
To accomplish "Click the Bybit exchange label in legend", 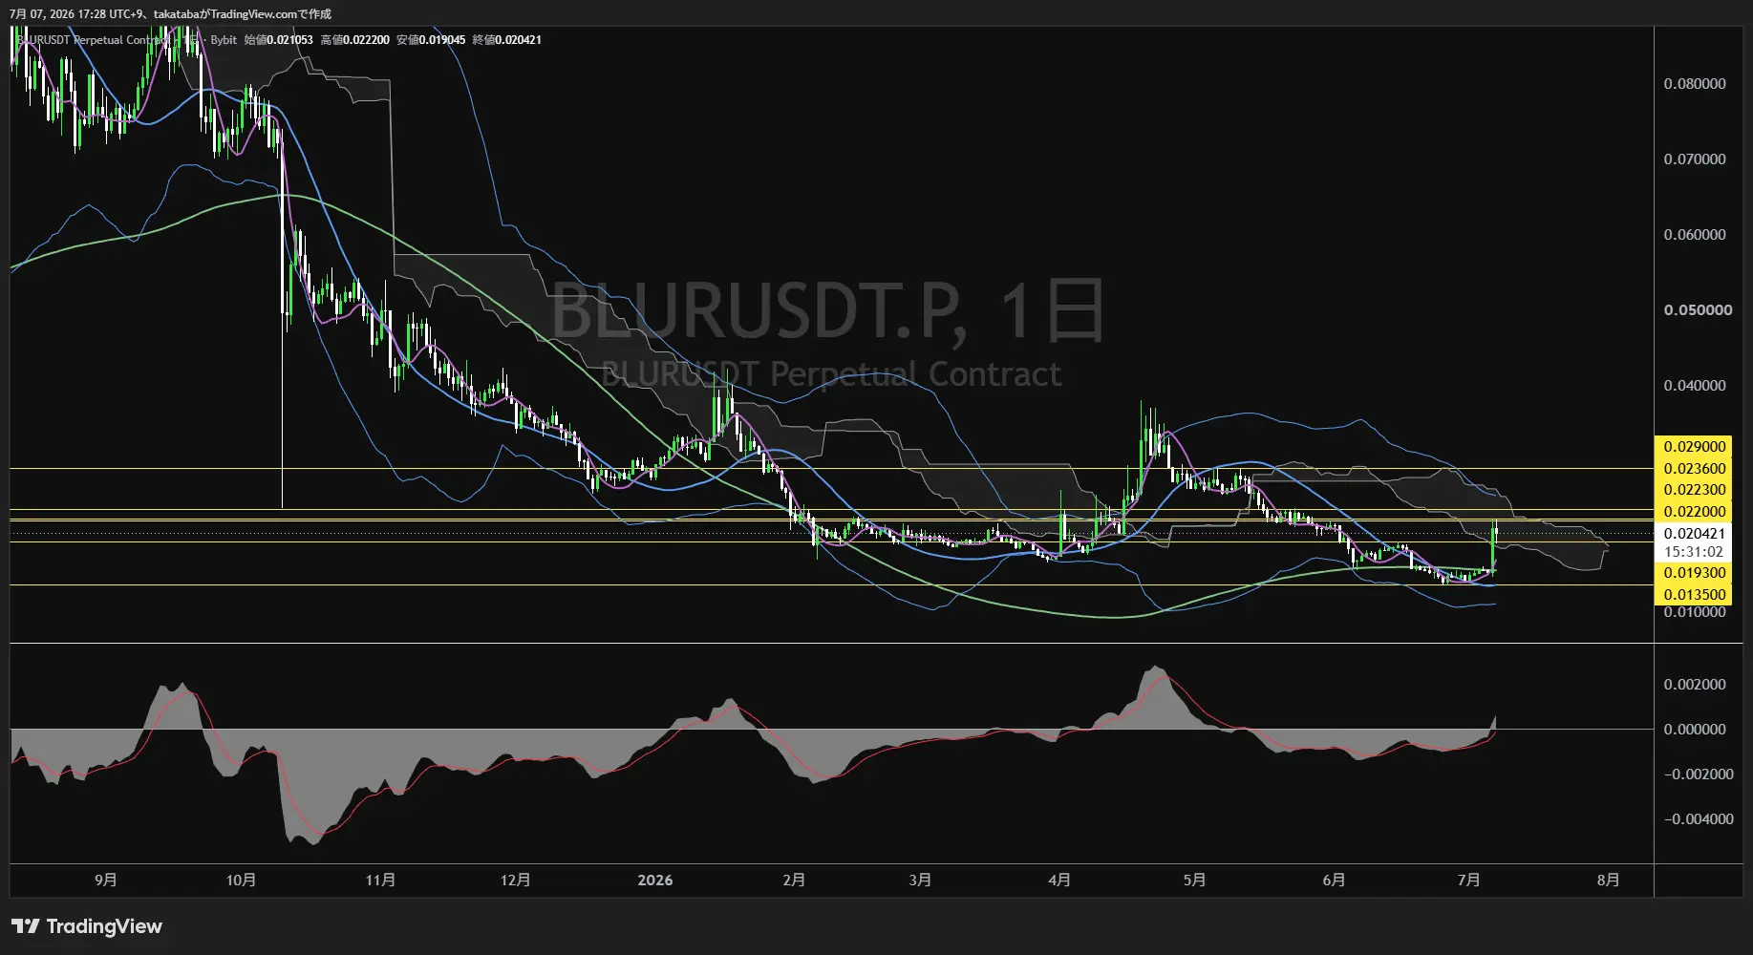I will 224,40.
